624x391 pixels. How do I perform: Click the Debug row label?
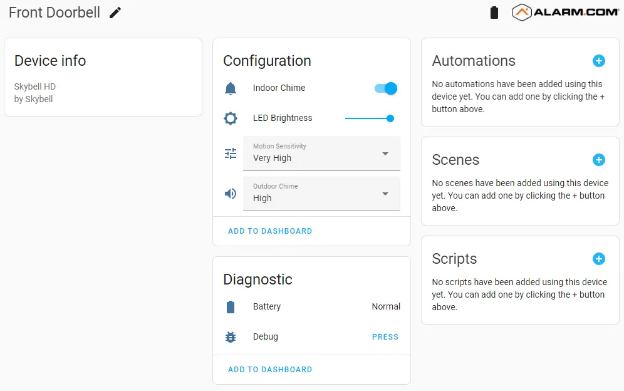point(266,337)
